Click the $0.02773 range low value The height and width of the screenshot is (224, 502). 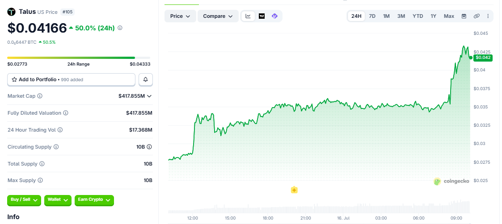[17, 64]
